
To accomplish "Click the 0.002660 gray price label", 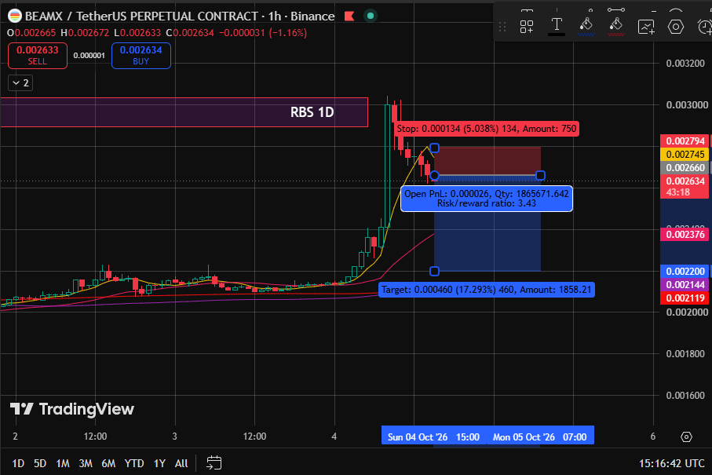I will (x=685, y=167).
